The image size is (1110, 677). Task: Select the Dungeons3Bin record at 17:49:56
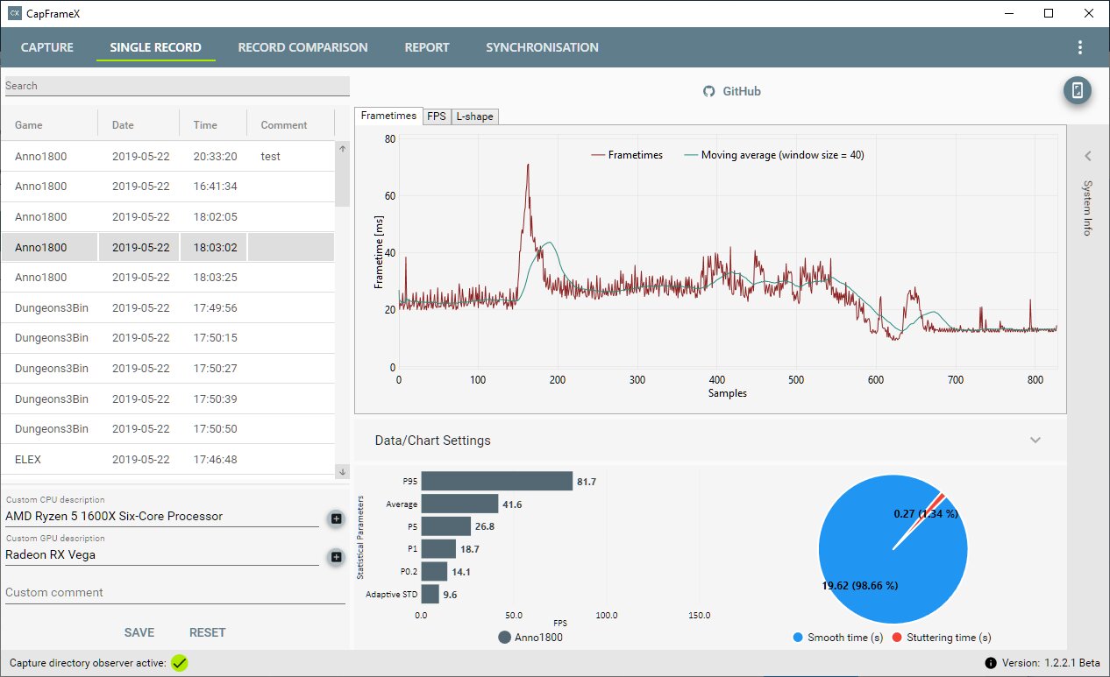(167, 307)
